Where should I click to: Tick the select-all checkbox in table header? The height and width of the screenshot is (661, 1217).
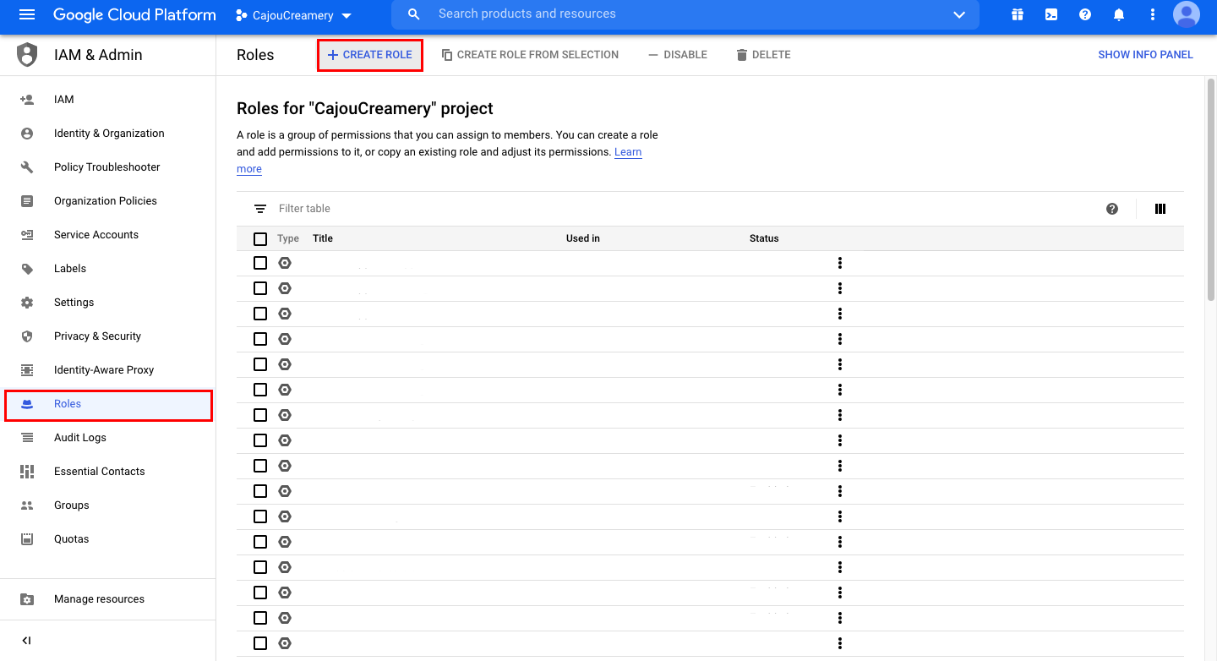pos(260,239)
